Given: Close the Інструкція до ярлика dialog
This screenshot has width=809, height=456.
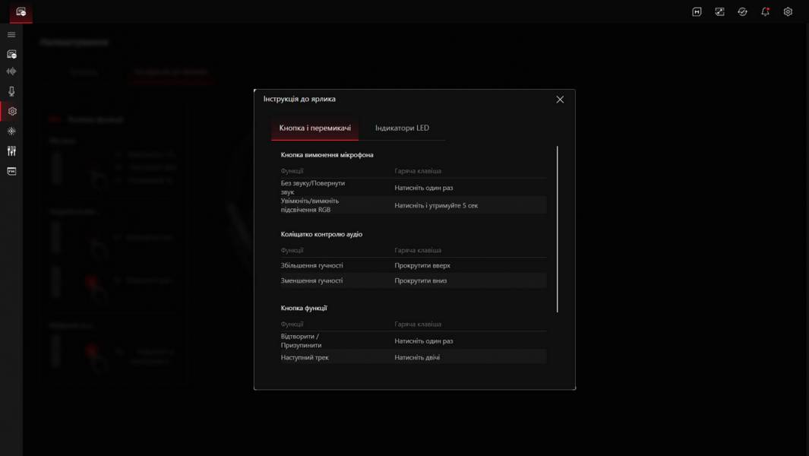Looking at the screenshot, I should pyautogui.click(x=560, y=99).
